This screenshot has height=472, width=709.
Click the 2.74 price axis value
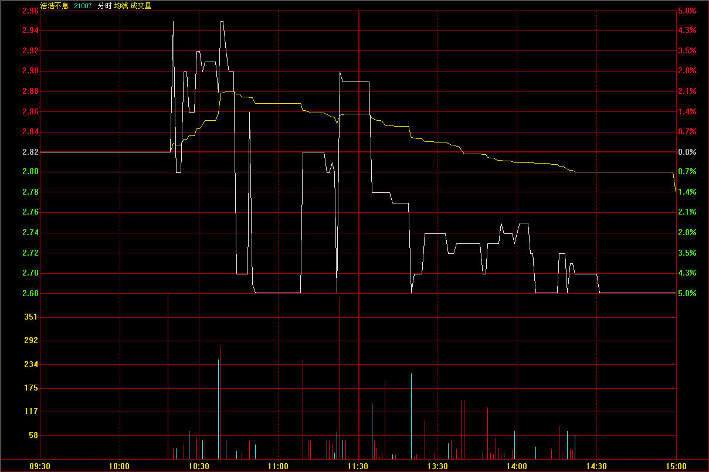point(30,233)
